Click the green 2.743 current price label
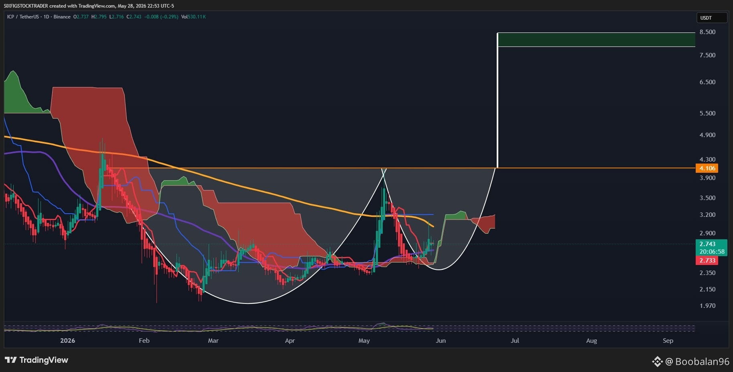 tap(707, 244)
